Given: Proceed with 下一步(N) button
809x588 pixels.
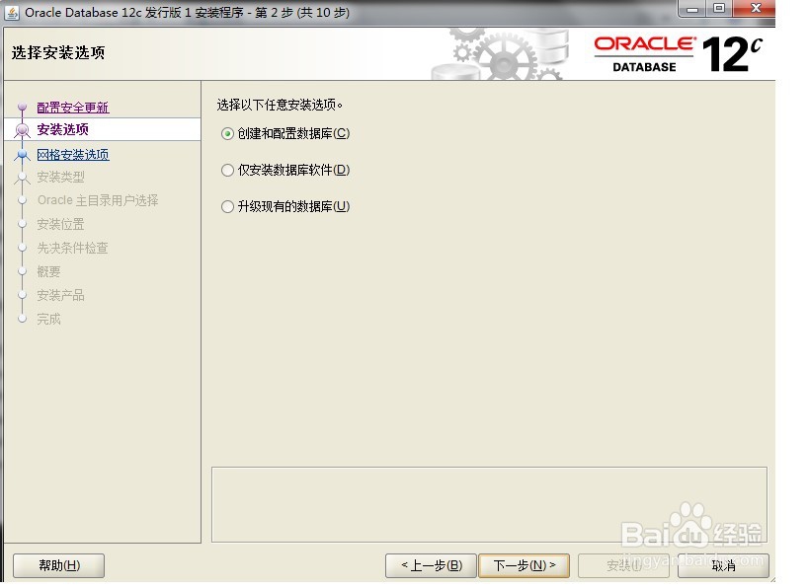Looking at the screenshot, I should pyautogui.click(x=525, y=566).
